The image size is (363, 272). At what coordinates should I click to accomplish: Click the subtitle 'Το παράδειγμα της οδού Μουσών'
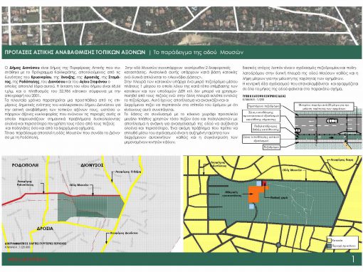[x=199, y=53]
